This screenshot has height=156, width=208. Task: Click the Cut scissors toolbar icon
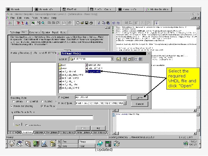pyautogui.click(x=99, y=23)
